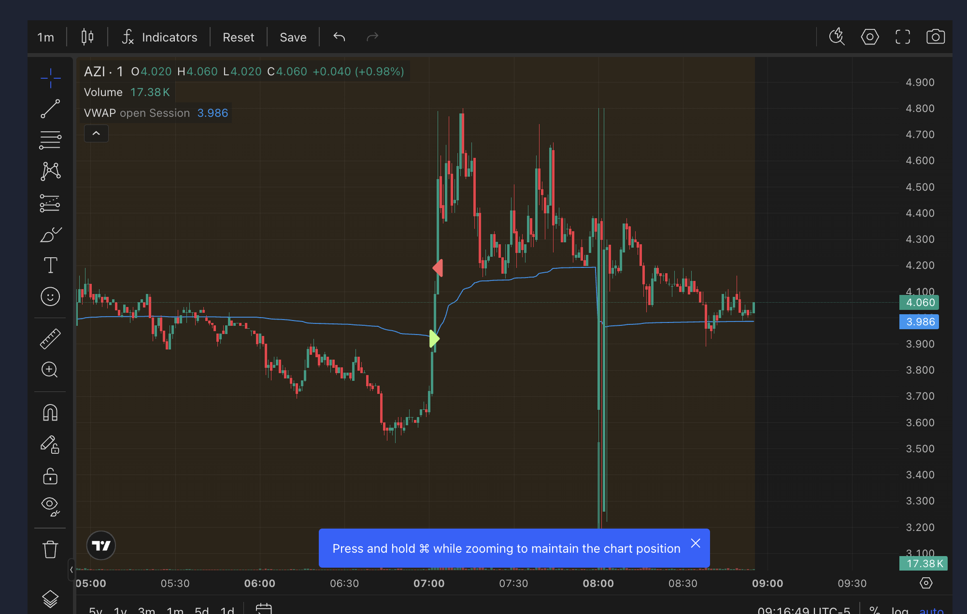Viewport: 967px width, 614px height.
Task: Pick the ruler measure tool
Action: pos(50,338)
